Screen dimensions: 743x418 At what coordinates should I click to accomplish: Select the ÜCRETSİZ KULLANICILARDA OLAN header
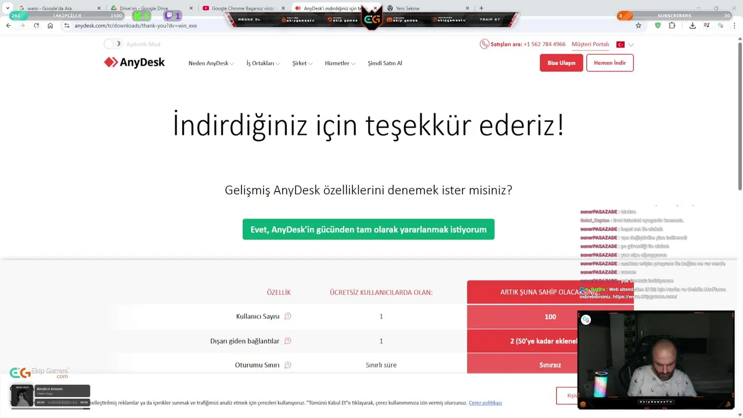(381, 292)
